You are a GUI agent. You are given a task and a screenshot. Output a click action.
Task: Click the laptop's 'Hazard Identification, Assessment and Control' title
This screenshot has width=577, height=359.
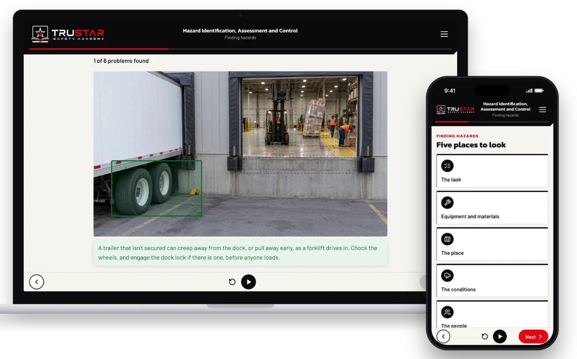(240, 30)
